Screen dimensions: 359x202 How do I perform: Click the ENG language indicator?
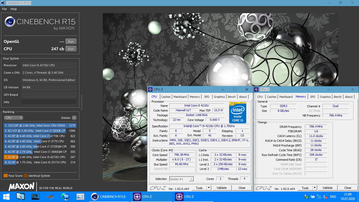tap(333, 197)
